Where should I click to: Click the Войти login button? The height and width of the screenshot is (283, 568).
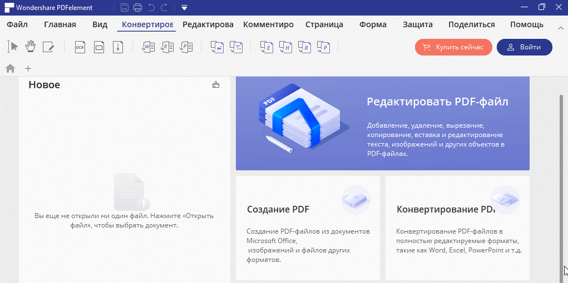point(525,47)
